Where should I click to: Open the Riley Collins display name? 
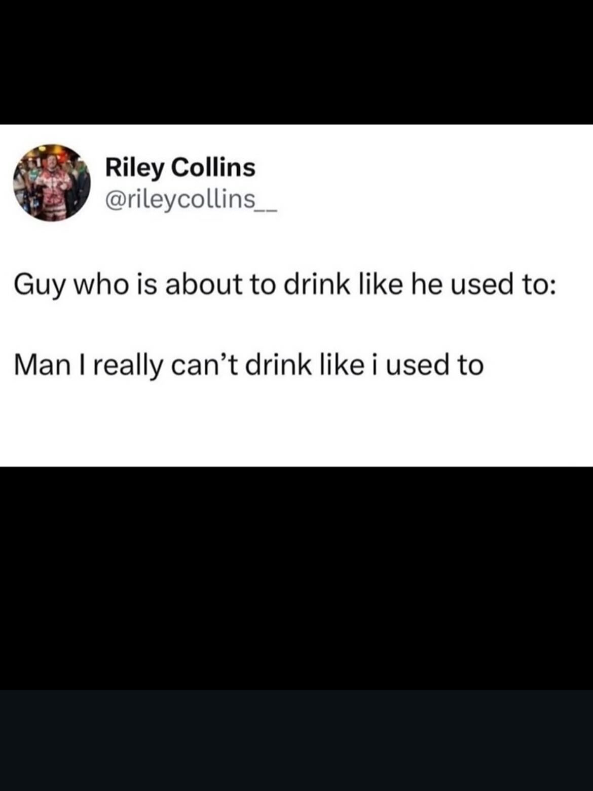point(180,167)
